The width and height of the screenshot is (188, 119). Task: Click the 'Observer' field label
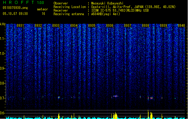point(61,3)
